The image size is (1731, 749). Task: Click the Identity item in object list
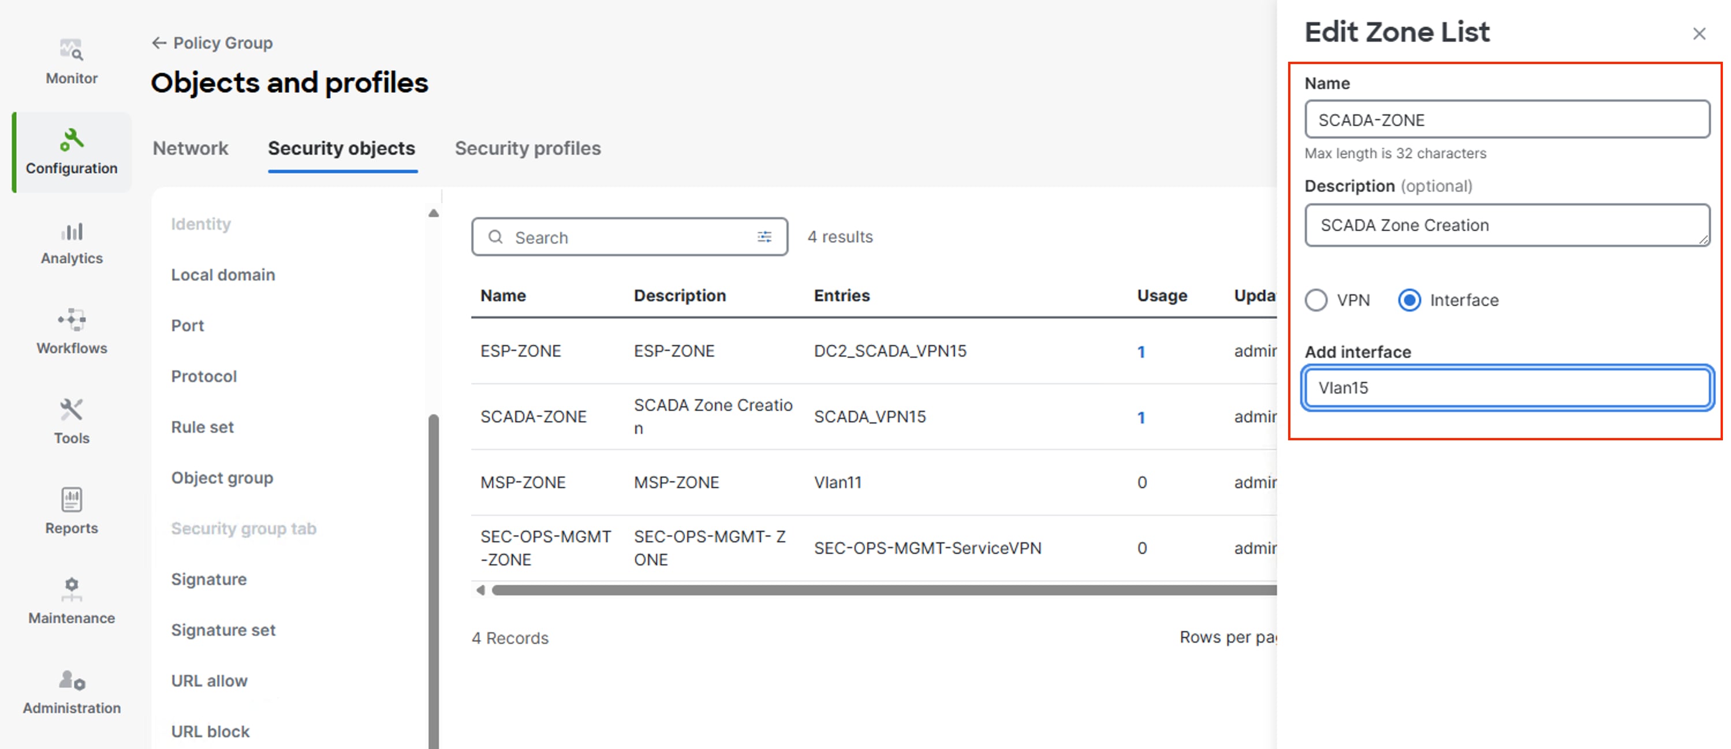click(x=200, y=224)
